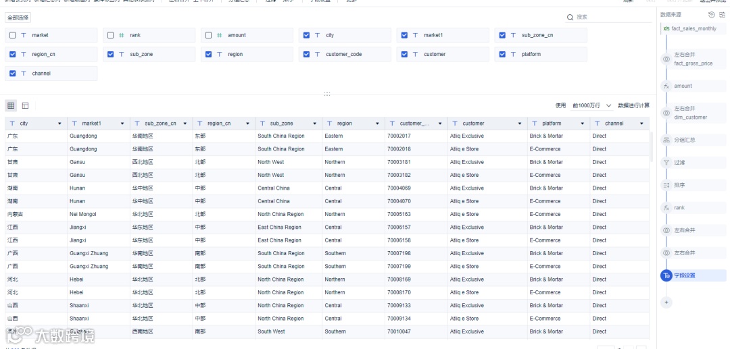Select the North West cell in row 70003181

(x=288, y=162)
